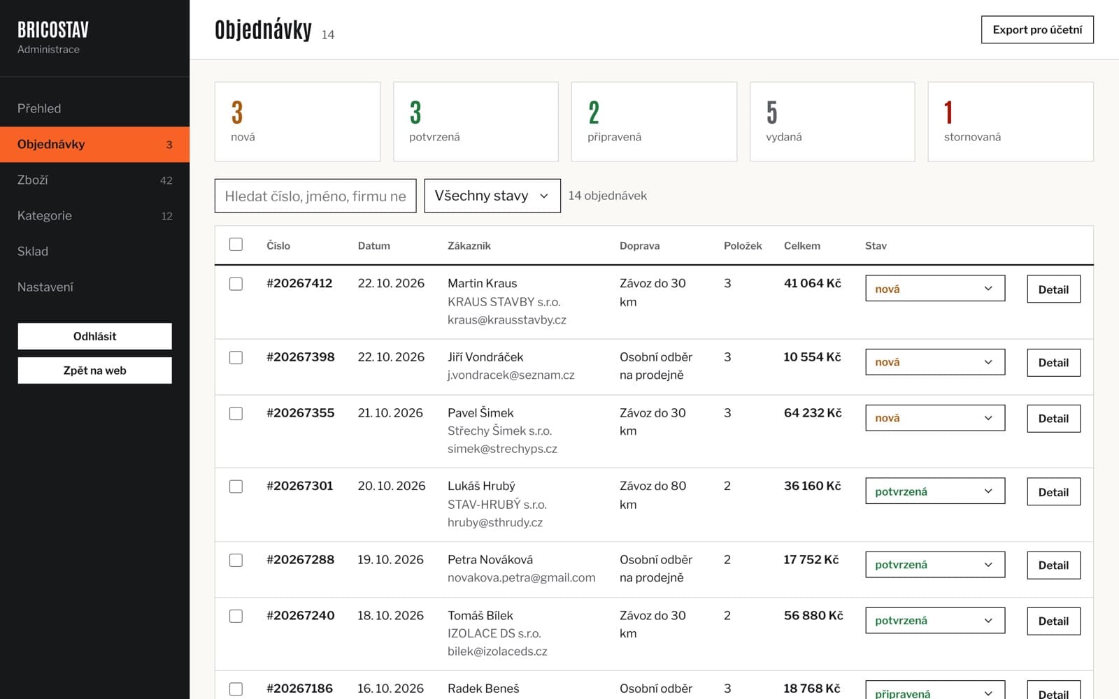Click the Zpět na web button
The image size is (1119, 699).
pos(94,370)
